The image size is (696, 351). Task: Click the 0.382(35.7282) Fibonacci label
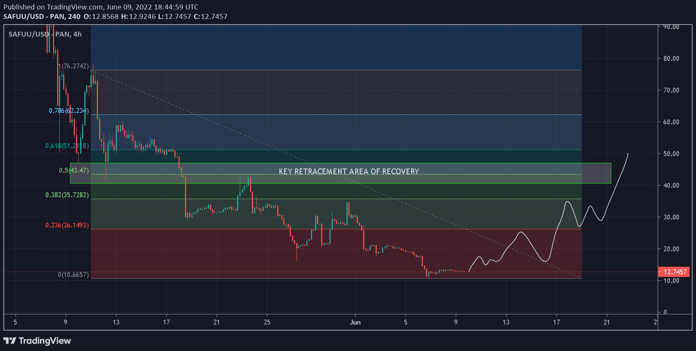[67, 195]
